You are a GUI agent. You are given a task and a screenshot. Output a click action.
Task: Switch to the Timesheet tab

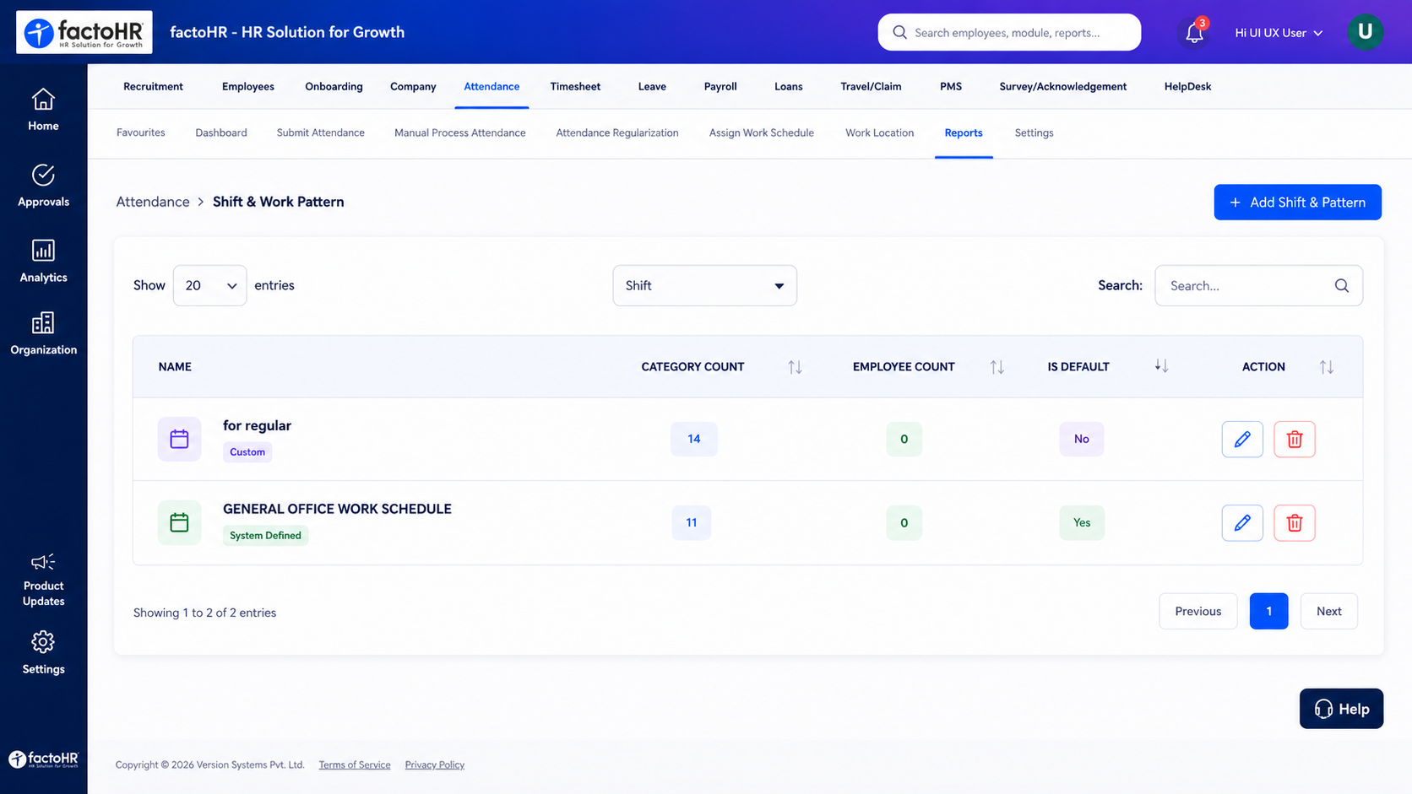click(575, 86)
